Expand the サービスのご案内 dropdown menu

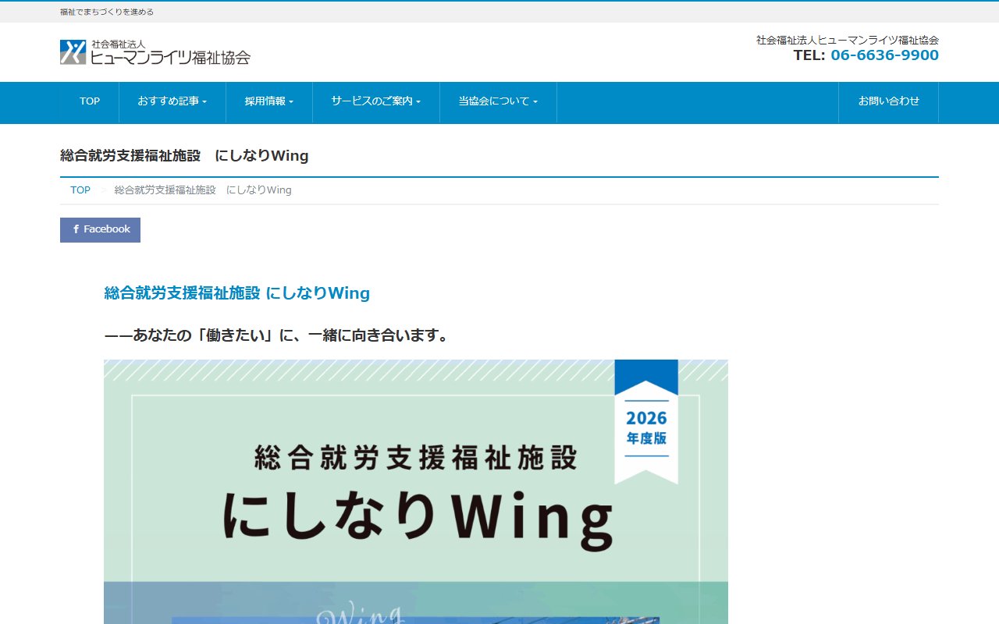click(x=376, y=101)
